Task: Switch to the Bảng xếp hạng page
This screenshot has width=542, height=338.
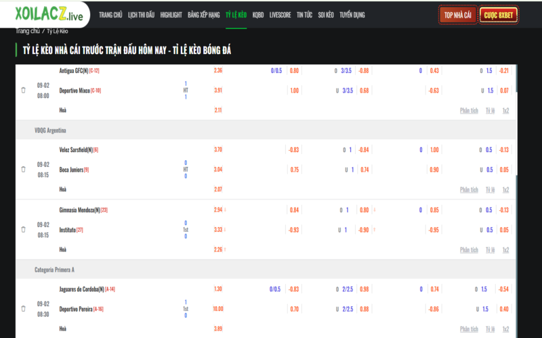Action: [x=203, y=14]
